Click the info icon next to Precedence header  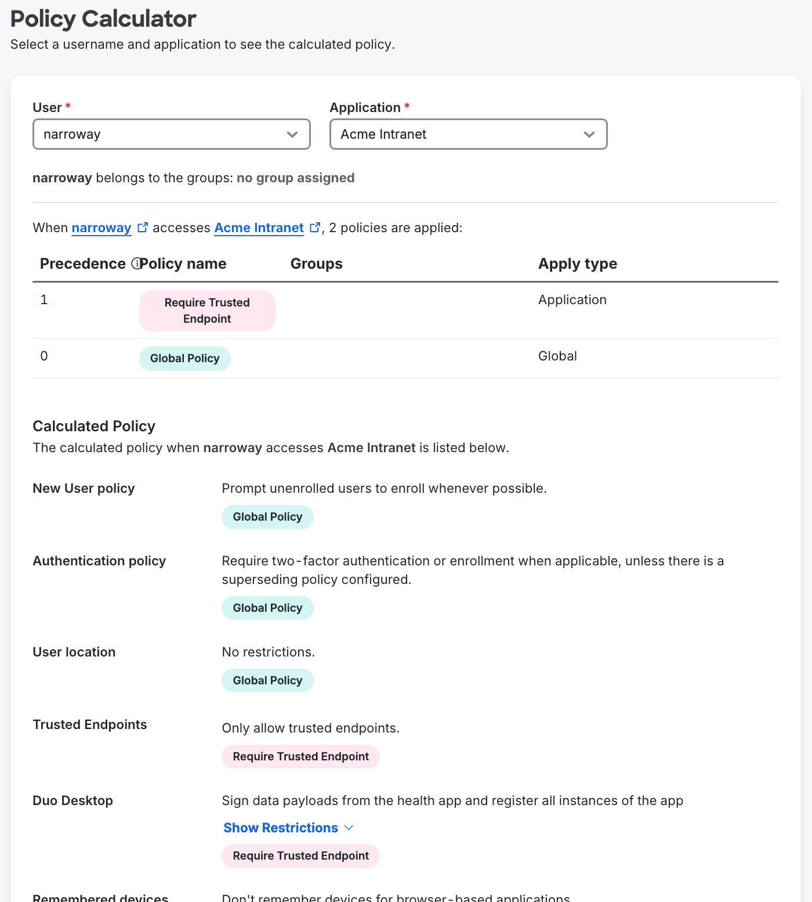(x=137, y=263)
